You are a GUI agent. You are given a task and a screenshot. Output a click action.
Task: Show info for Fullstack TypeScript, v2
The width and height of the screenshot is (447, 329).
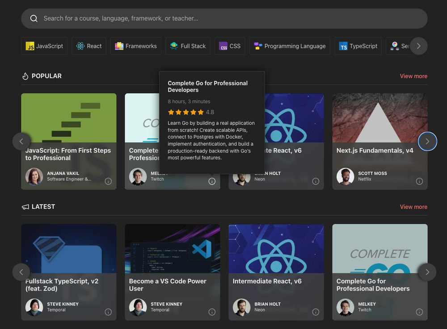coord(108,312)
